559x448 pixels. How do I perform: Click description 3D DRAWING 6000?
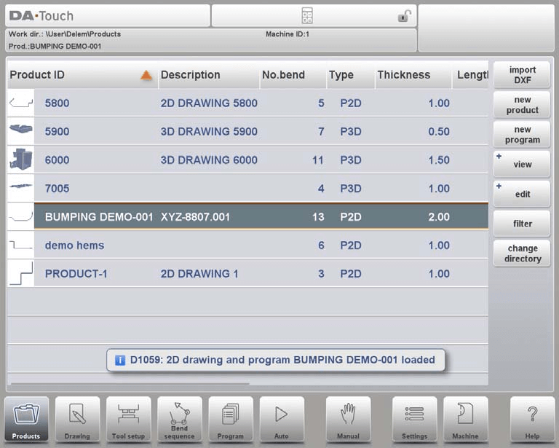click(x=209, y=160)
